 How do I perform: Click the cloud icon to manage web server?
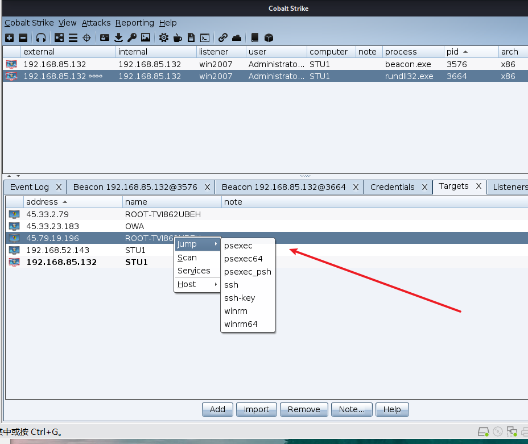pyautogui.click(x=237, y=38)
